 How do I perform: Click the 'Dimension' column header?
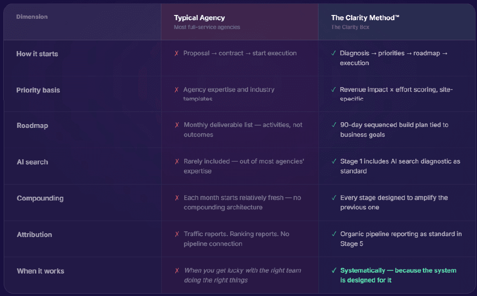(32, 17)
